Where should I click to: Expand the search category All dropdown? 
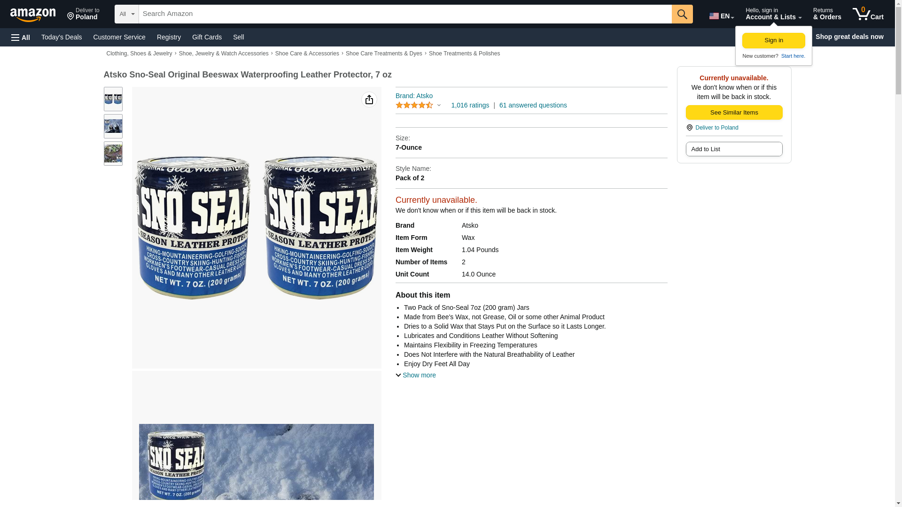coord(126,14)
